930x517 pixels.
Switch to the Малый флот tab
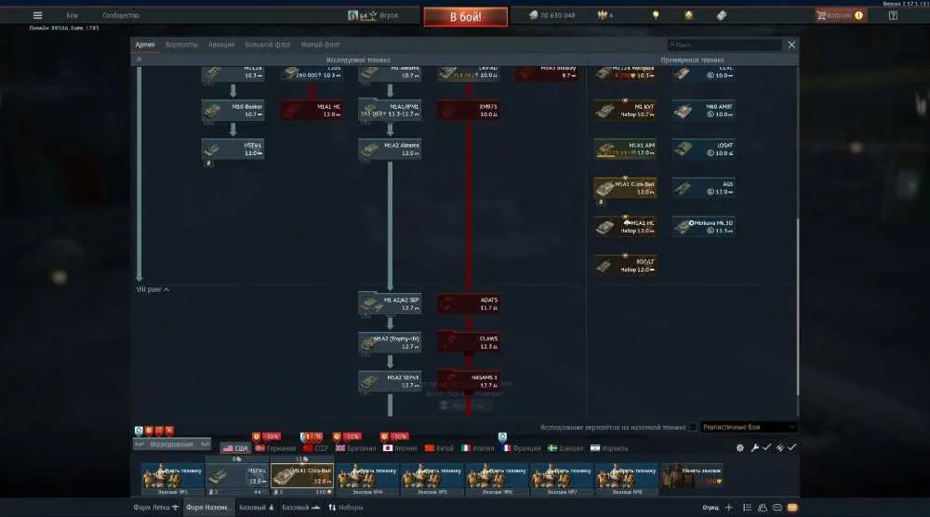coord(320,45)
